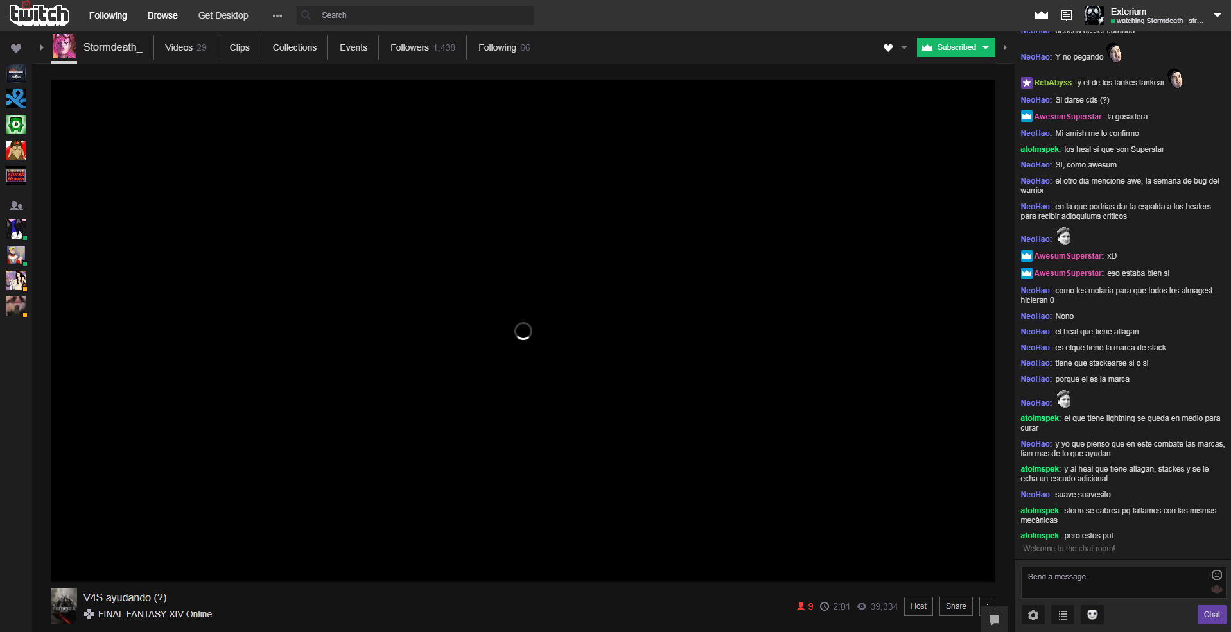This screenshot has width=1231, height=632.
Task: Open your profile dropdown for Exterium
Action: click(1218, 15)
